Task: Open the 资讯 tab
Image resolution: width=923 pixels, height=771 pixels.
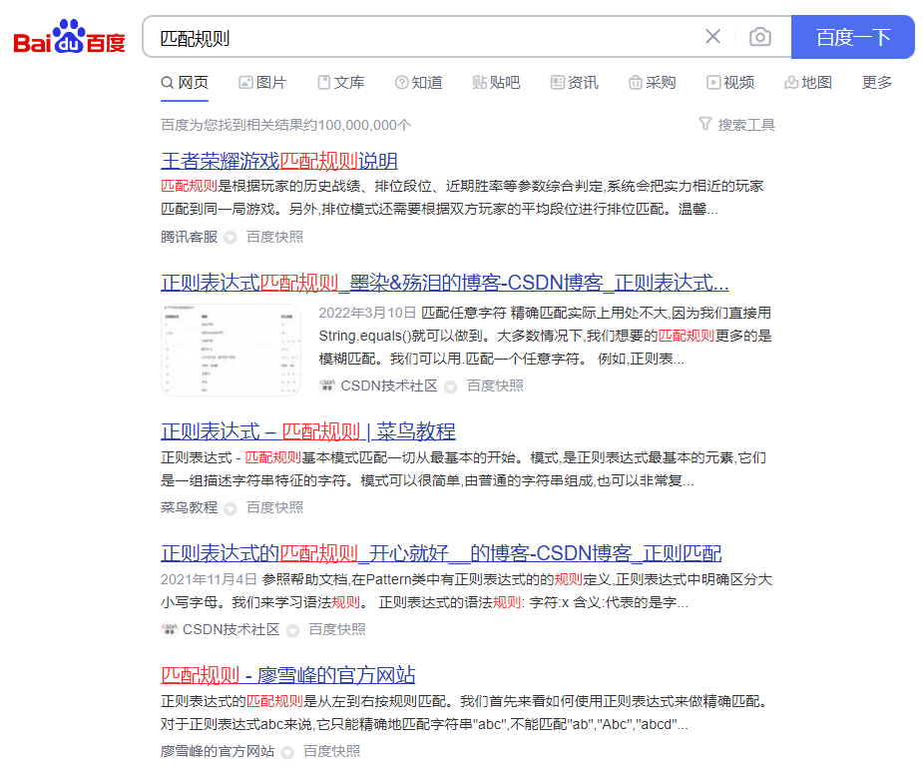Action: (575, 83)
